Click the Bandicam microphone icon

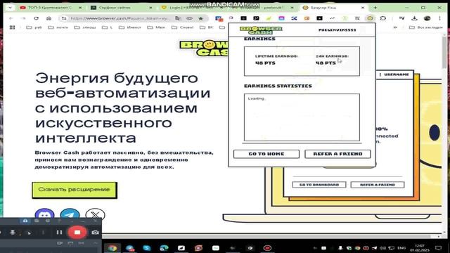coord(13,233)
